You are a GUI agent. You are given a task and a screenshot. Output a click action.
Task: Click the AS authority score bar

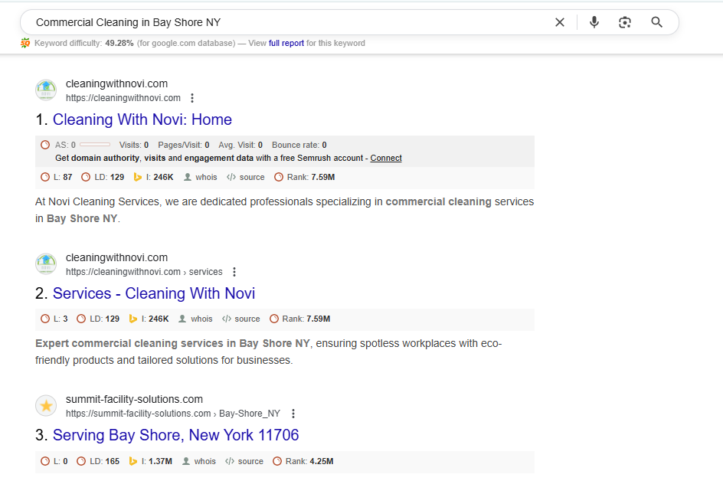pos(94,145)
